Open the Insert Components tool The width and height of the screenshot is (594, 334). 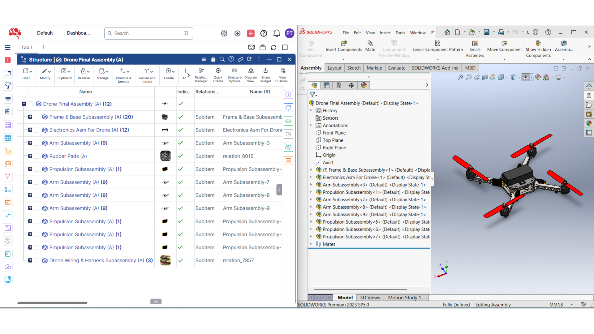pyautogui.click(x=344, y=46)
